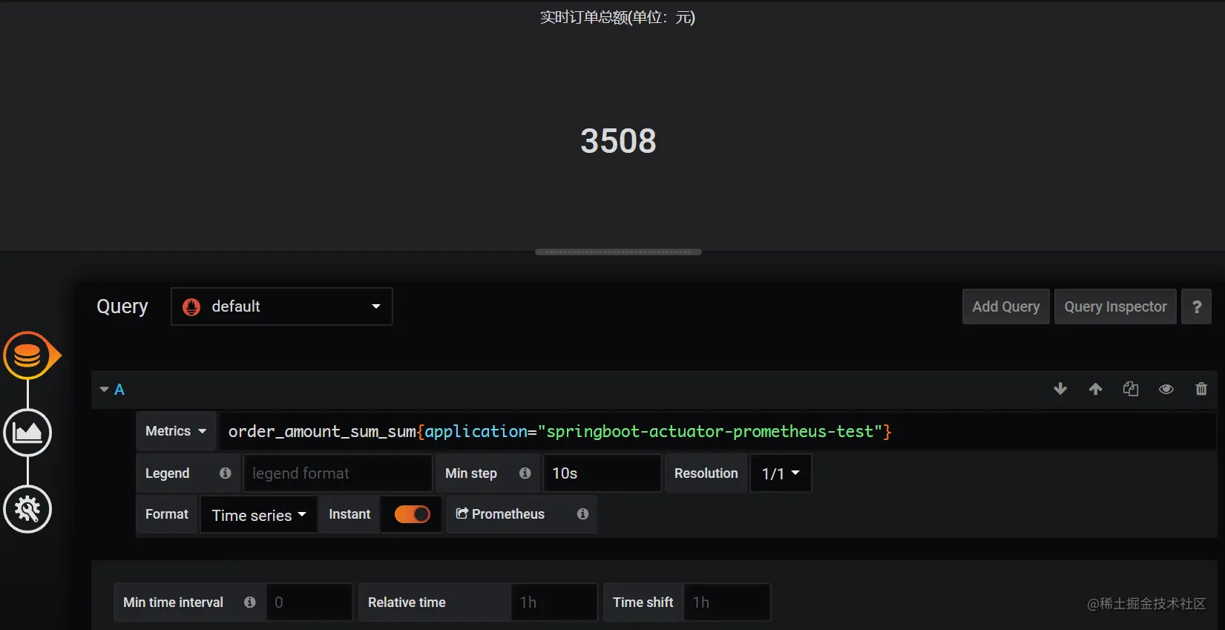Image resolution: width=1225 pixels, height=630 pixels.
Task: Show Prometheus link info icon
Action: tap(583, 513)
